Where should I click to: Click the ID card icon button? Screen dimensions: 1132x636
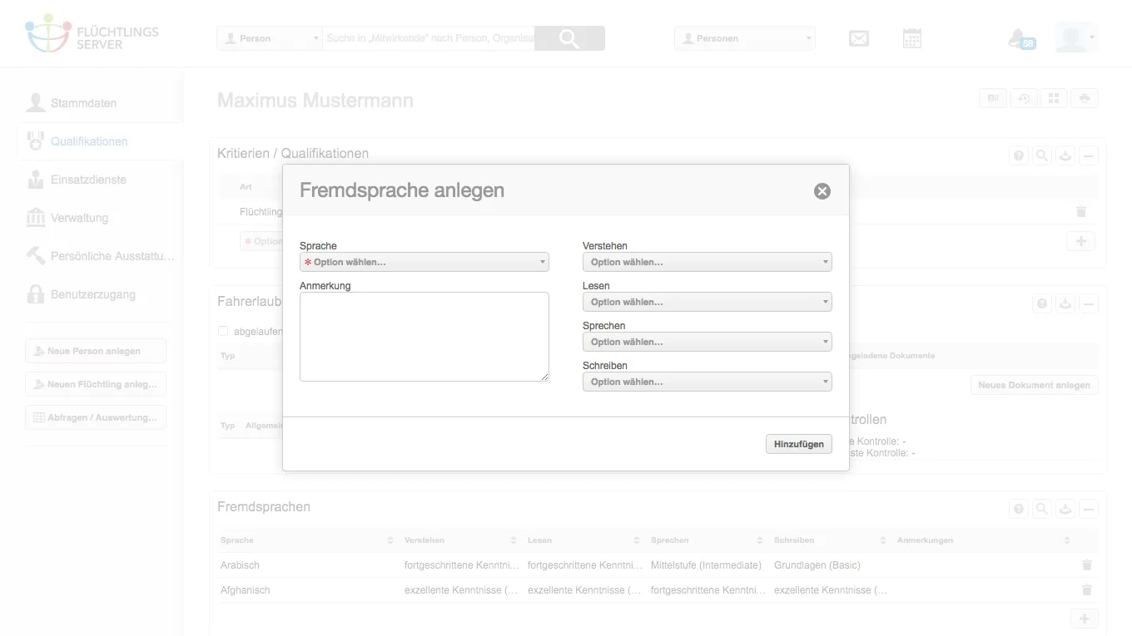[993, 98]
